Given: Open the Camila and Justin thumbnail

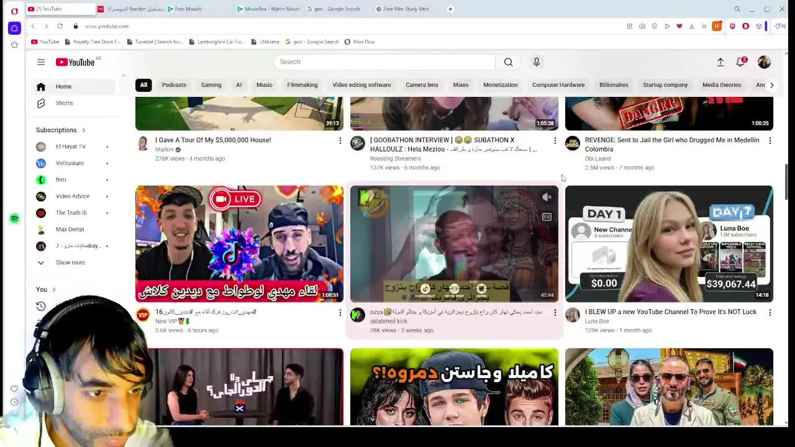Looking at the screenshot, I should [x=454, y=387].
